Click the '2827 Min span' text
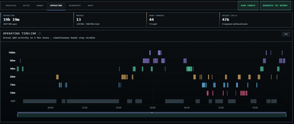Screen dimensions: 294x124 tap(9, 24)
